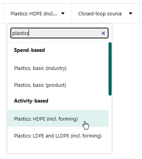The image size is (142, 159).
Task: Select highlighted Plastics: HDPE (incl. forming)
Action: point(58,118)
